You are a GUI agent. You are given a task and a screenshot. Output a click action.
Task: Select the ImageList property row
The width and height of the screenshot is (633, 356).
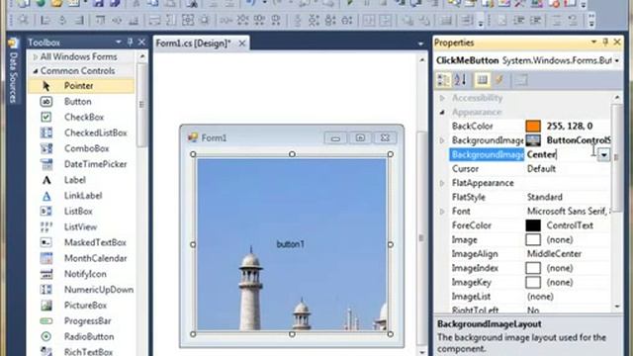click(x=530, y=297)
